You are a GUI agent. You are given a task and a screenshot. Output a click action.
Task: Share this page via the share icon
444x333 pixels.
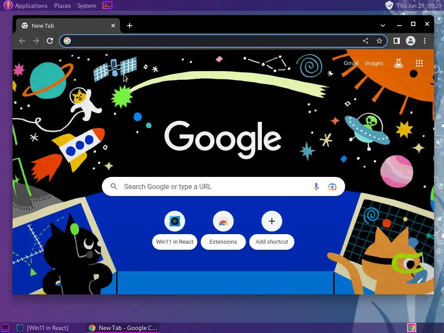pyautogui.click(x=366, y=41)
